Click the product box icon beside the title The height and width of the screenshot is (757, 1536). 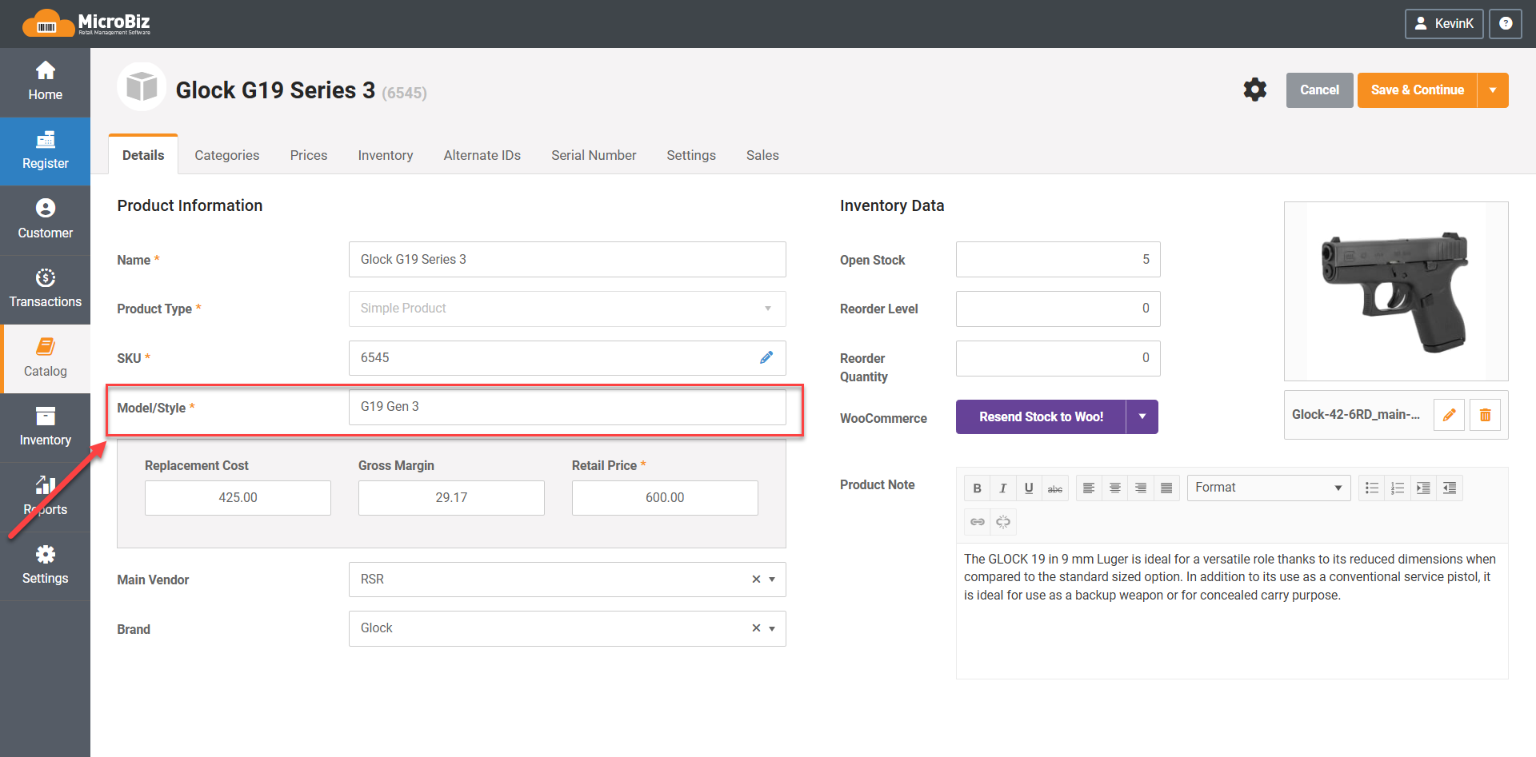point(142,86)
